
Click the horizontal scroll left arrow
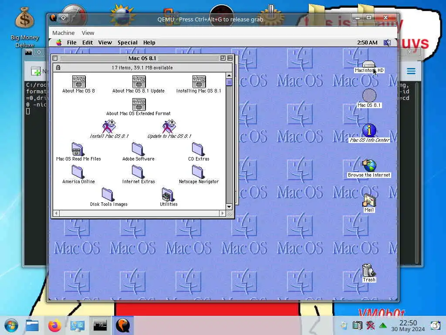click(56, 213)
